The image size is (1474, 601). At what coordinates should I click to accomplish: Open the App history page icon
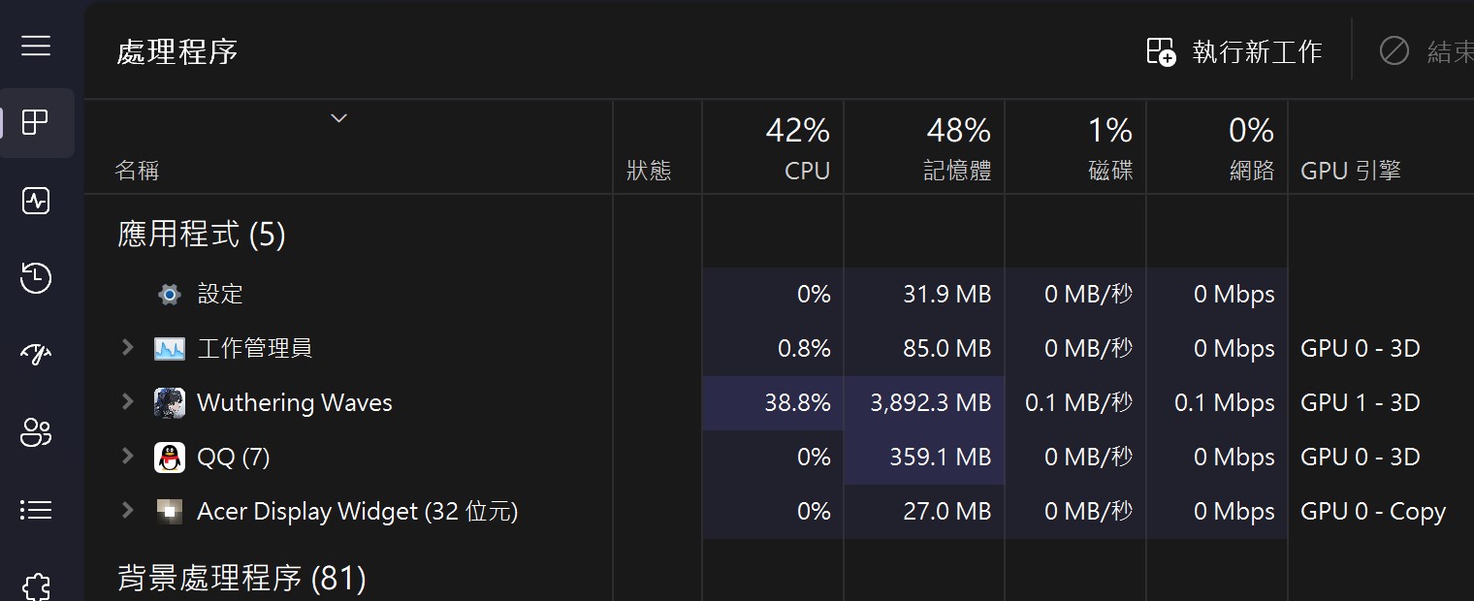(36, 278)
